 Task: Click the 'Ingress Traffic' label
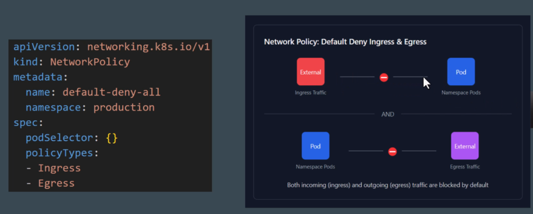tap(311, 93)
